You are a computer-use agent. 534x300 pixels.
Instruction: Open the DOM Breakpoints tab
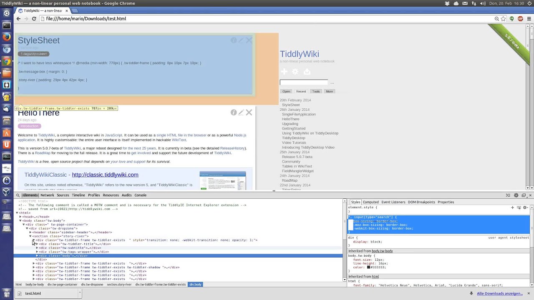pyautogui.click(x=421, y=202)
